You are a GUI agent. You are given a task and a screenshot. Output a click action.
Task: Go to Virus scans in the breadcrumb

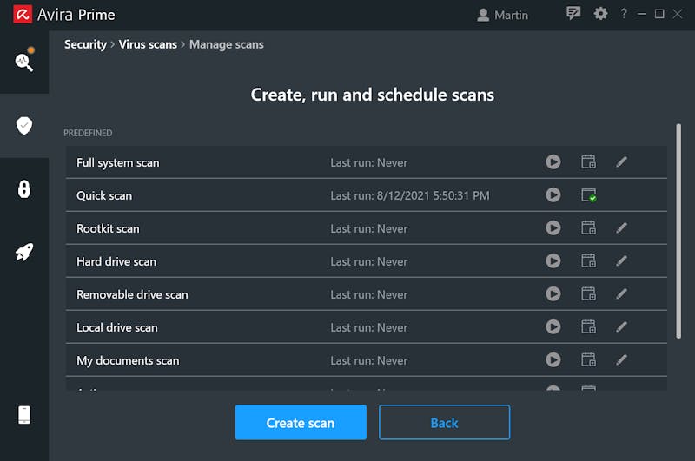pos(148,44)
